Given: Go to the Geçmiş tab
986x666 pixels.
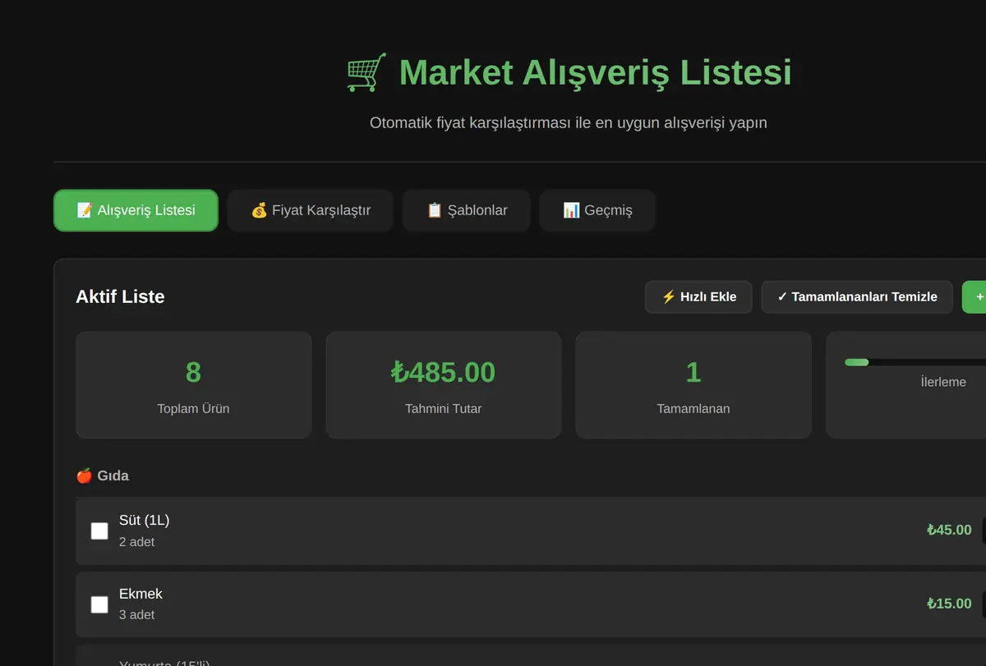Looking at the screenshot, I should click(x=597, y=210).
